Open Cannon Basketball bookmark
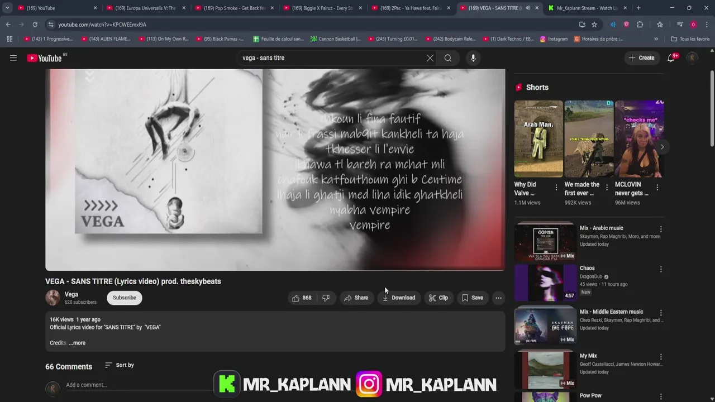Screen dimensions: 715x402 tap(336, 39)
